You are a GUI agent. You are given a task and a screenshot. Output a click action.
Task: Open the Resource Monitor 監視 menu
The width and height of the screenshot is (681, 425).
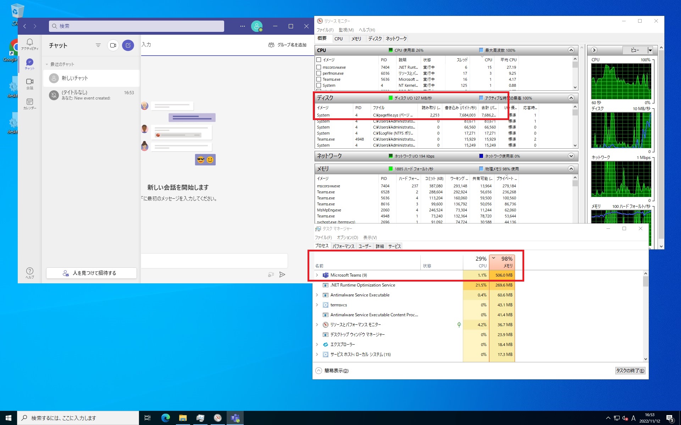coord(346,30)
